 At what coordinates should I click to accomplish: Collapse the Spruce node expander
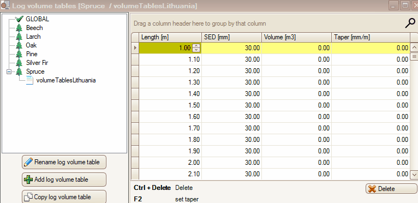pos(9,71)
